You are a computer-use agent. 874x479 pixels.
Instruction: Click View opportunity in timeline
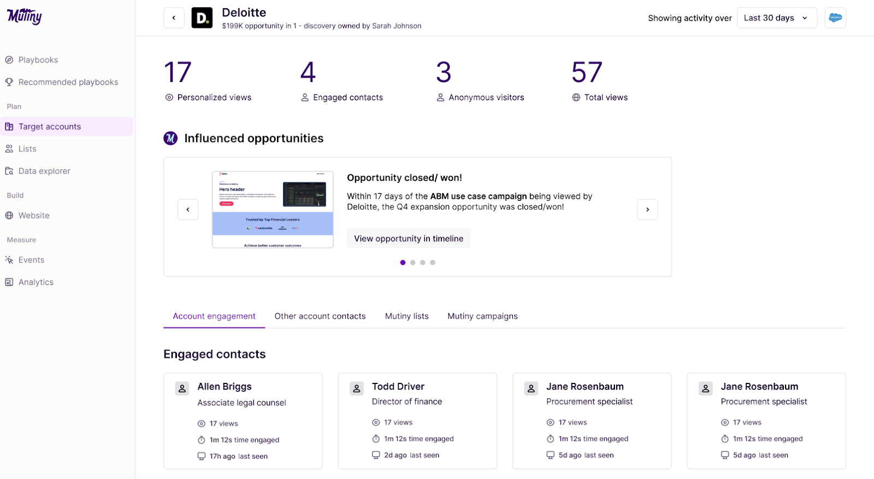409,239
